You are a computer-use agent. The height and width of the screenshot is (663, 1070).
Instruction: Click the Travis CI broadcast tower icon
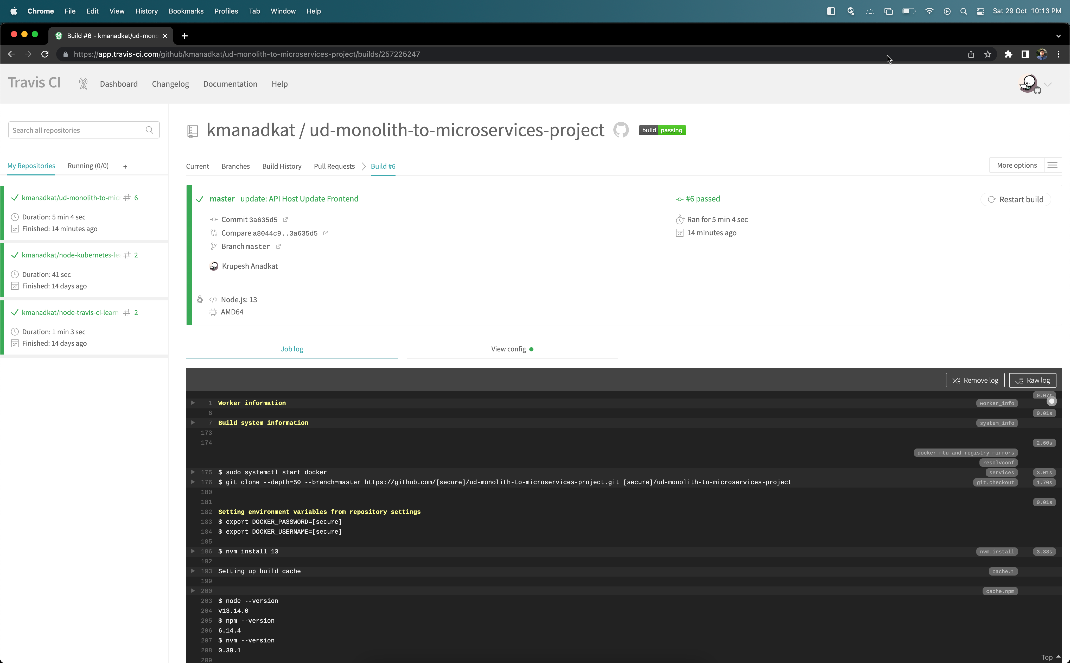pos(83,84)
